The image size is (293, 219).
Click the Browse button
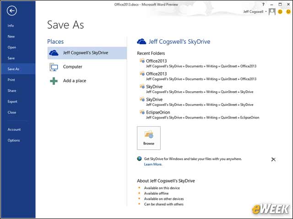(149, 138)
